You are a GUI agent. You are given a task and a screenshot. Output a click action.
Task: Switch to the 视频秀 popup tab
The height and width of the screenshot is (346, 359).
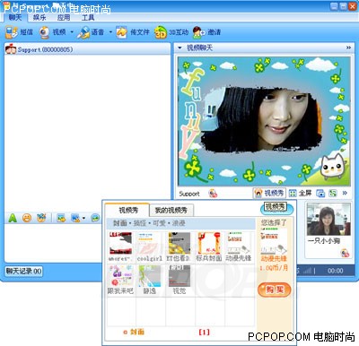tap(127, 211)
